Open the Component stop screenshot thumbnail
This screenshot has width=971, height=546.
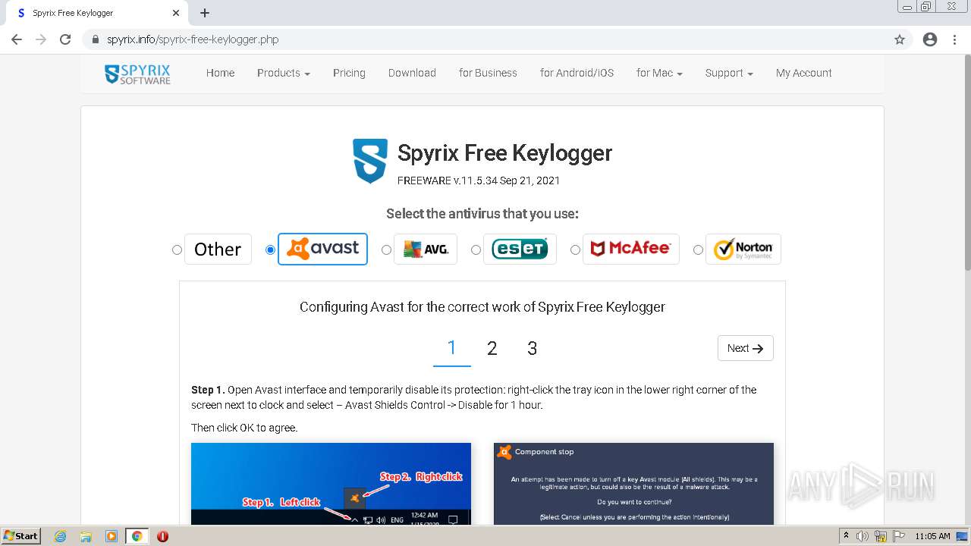click(x=633, y=484)
